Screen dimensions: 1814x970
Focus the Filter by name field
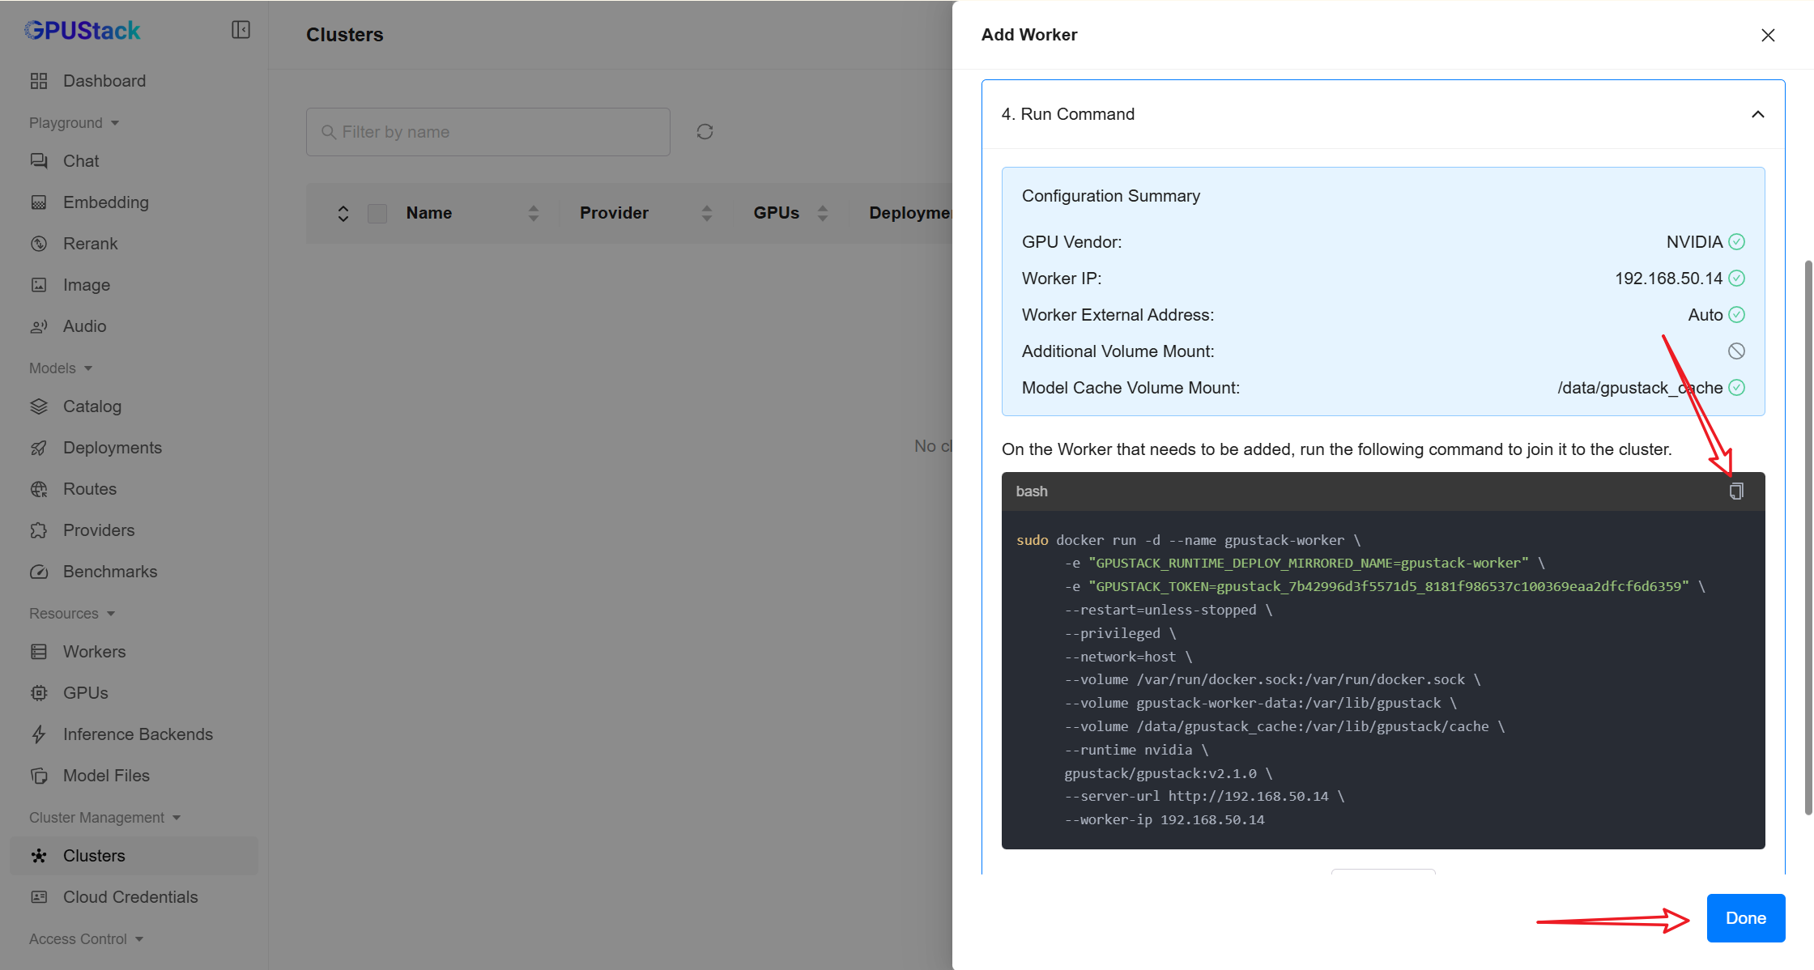488,132
